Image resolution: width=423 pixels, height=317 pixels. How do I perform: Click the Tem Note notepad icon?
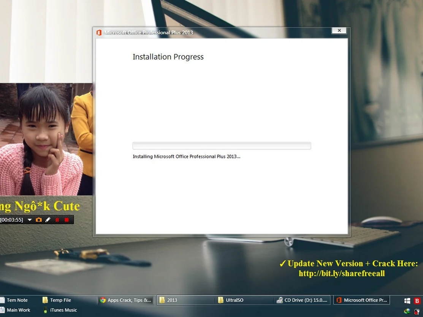[x=2, y=300]
